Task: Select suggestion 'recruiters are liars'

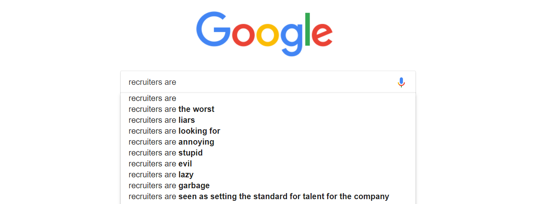Action: point(162,120)
